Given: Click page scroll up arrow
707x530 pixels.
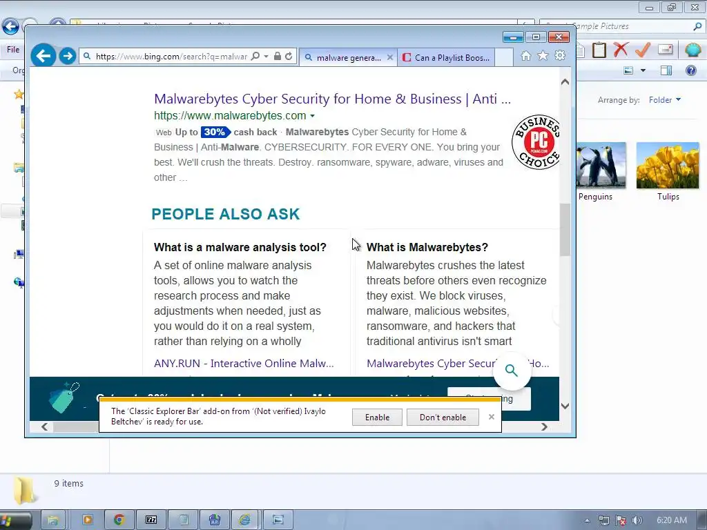Looking at the screenshot, I should click(x=565, y=82).
